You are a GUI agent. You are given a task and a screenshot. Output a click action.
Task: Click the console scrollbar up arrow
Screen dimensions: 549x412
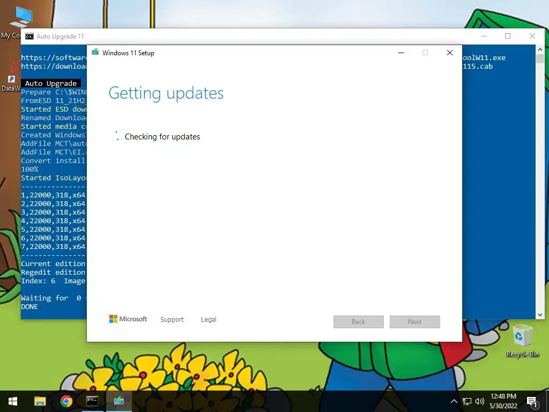(x=540, y=50)
